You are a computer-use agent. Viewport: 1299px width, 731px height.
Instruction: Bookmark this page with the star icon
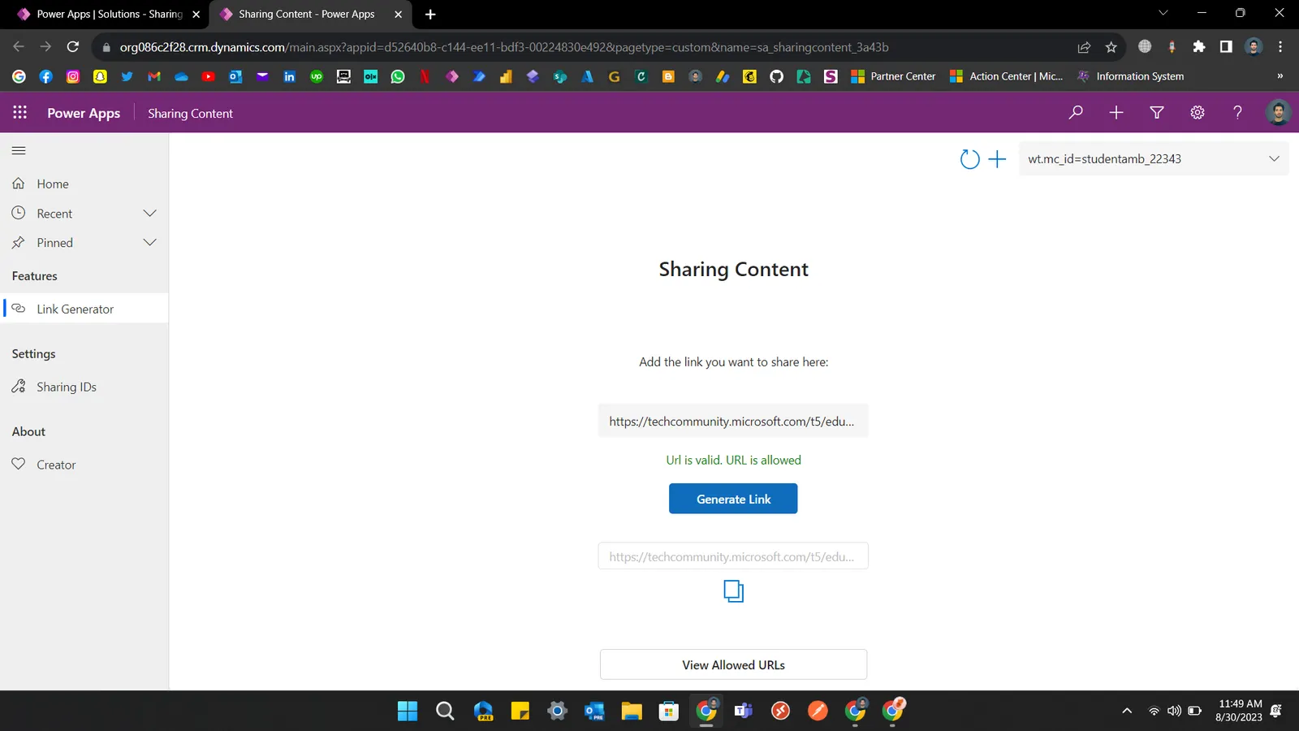coord(1111,47)
